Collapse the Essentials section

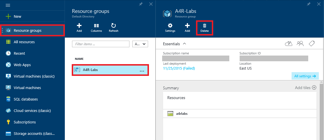pos(184,44)
